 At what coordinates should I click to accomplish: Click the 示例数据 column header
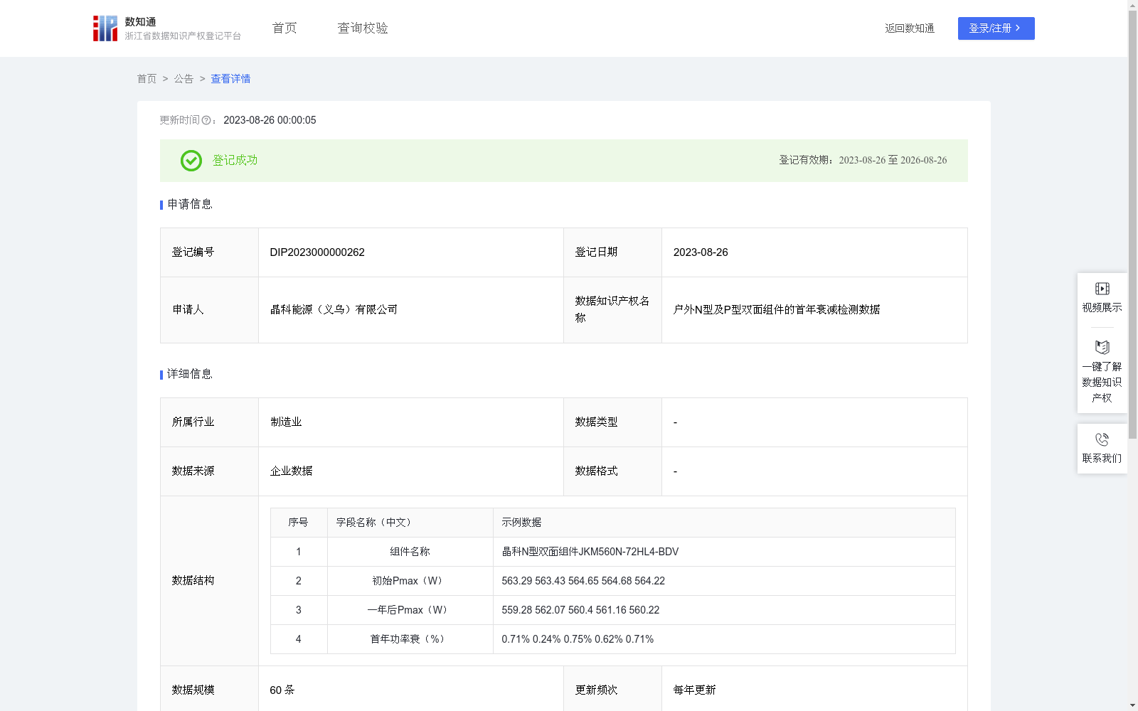[521, 523]
